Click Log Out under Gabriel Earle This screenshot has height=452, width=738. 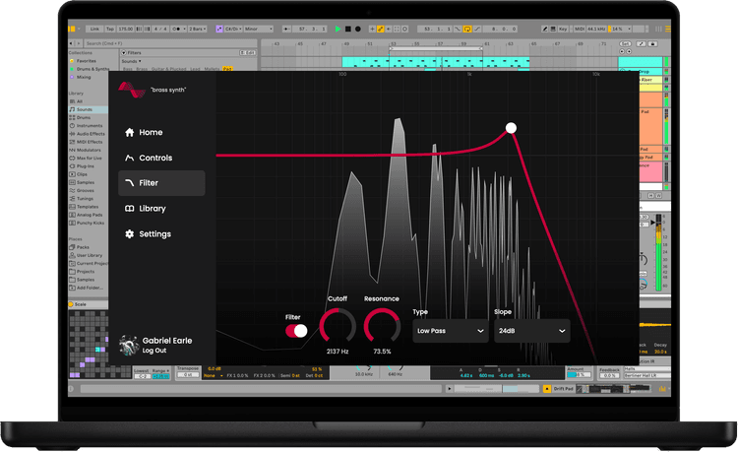154,351
